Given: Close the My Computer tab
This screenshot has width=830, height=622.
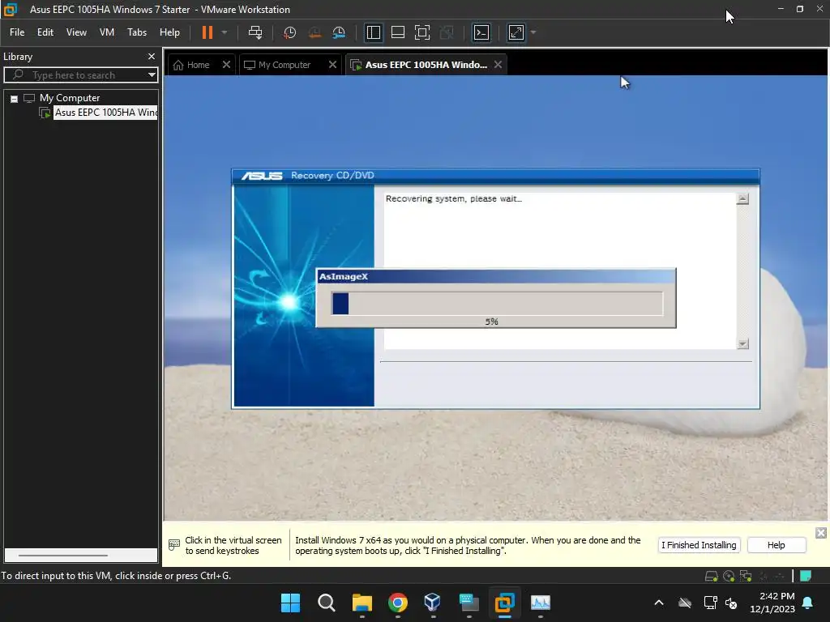Looking at the screenshot, I should click(x=332, y=65).
